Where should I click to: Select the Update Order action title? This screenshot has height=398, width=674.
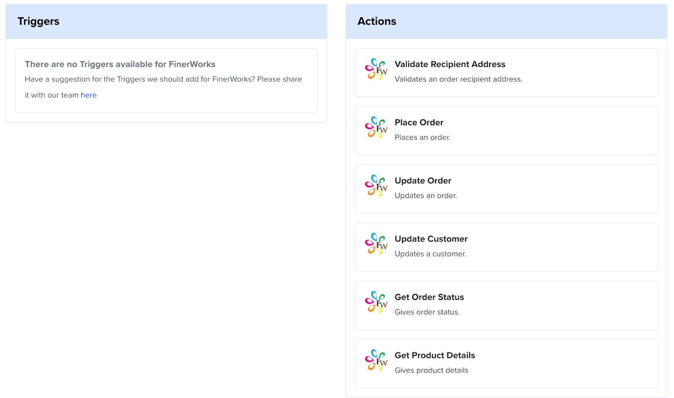[x=423, y=181]
